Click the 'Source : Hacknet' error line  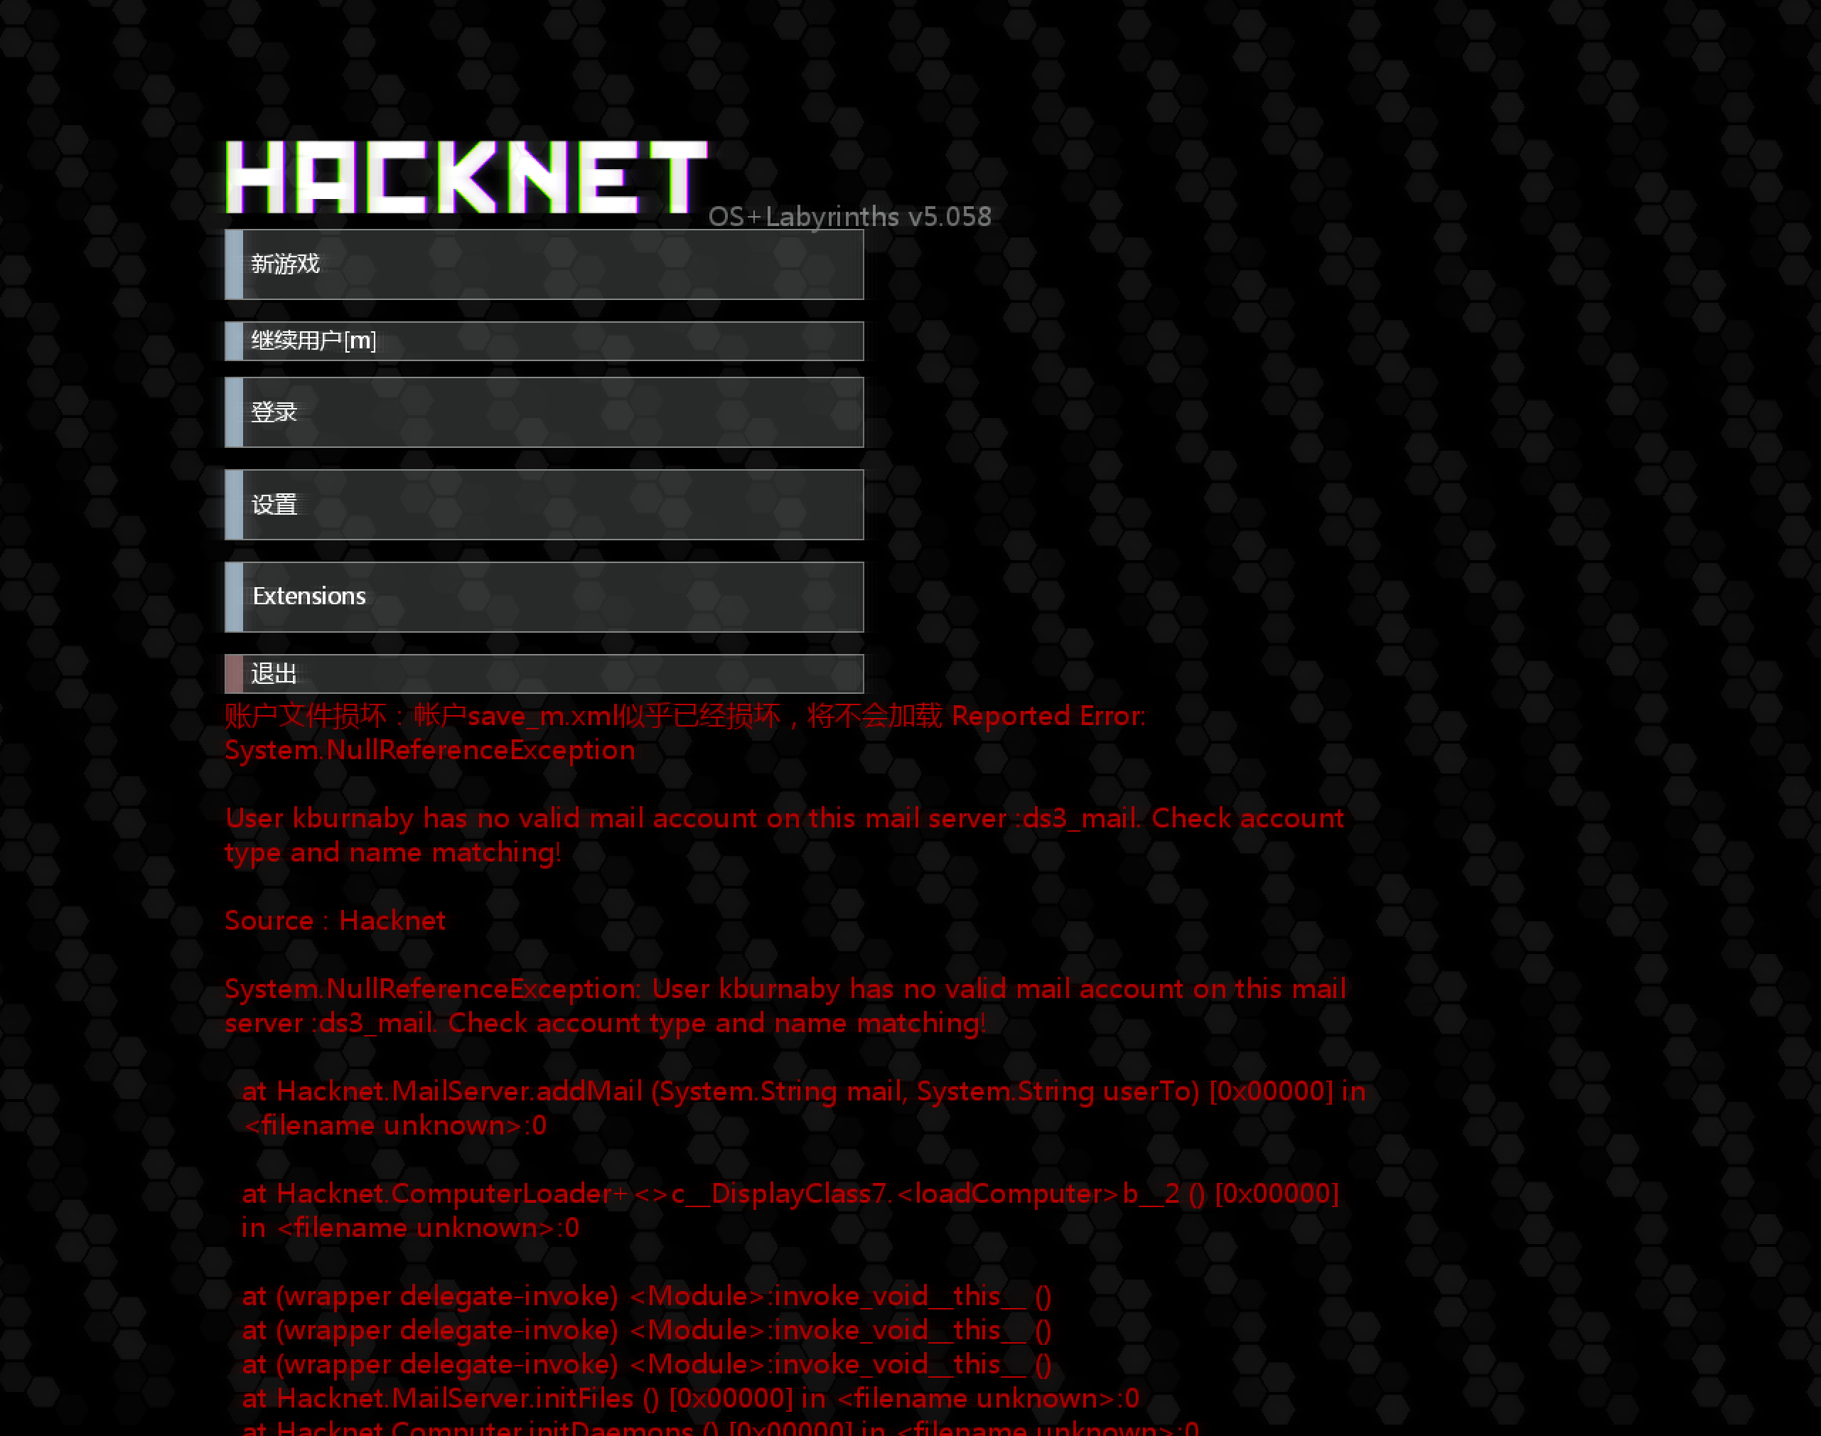coord(335,921)
